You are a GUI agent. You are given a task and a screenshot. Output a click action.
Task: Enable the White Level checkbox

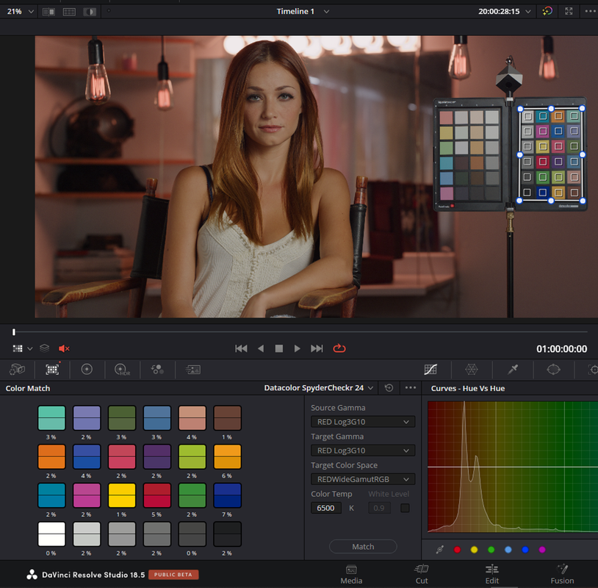405,508
